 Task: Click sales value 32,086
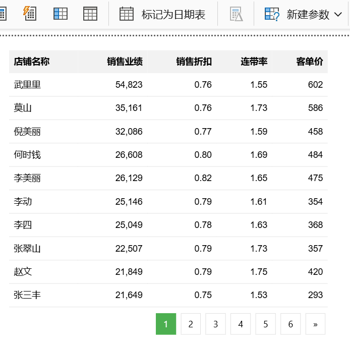(x=129, y=132)
